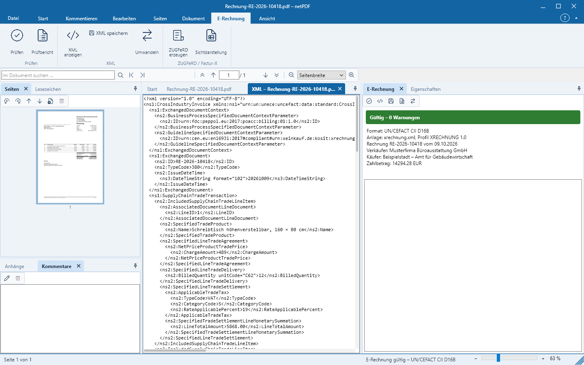This screenshot has height=365, width=584.
Task: Open the Seitenbreite zoom dropdown
Action: [x=321, y=75]
